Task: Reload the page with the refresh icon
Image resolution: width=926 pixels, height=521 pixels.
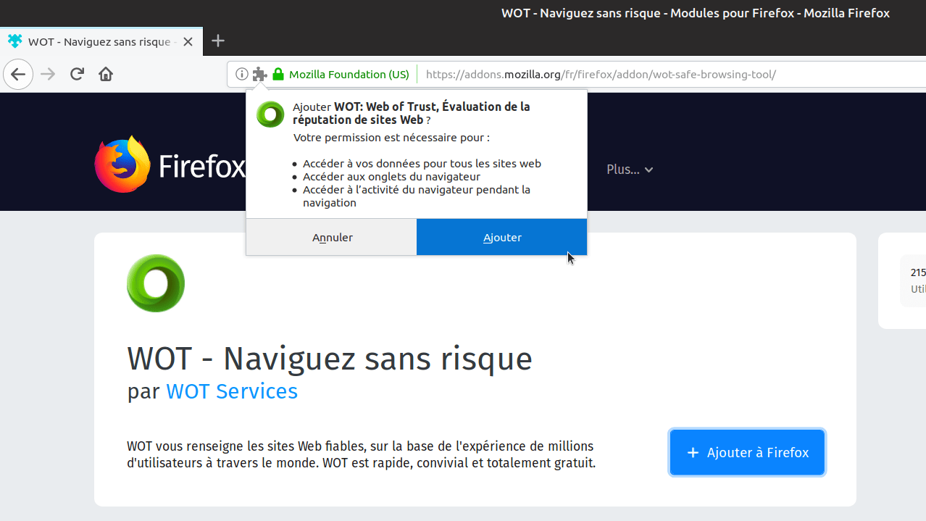Action: [x=77, y=74]
